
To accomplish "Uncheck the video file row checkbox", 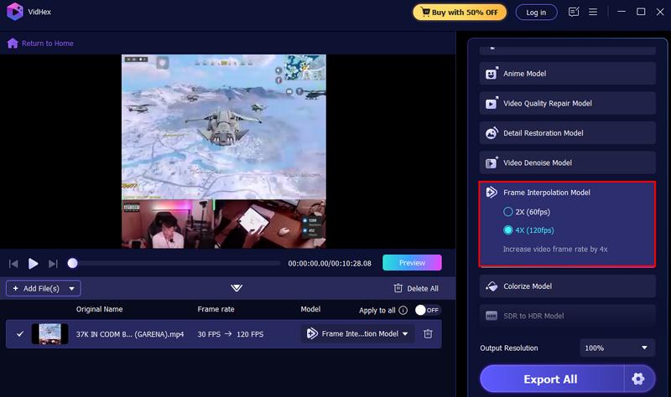I will click(20, 333).
